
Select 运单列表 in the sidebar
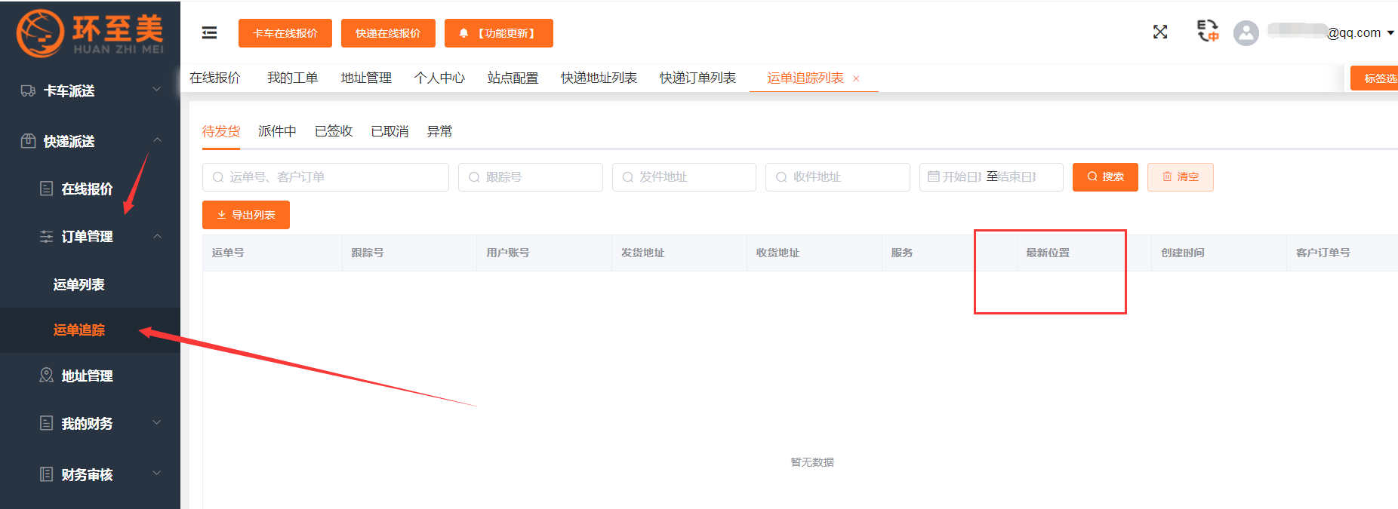click(79, 284)
